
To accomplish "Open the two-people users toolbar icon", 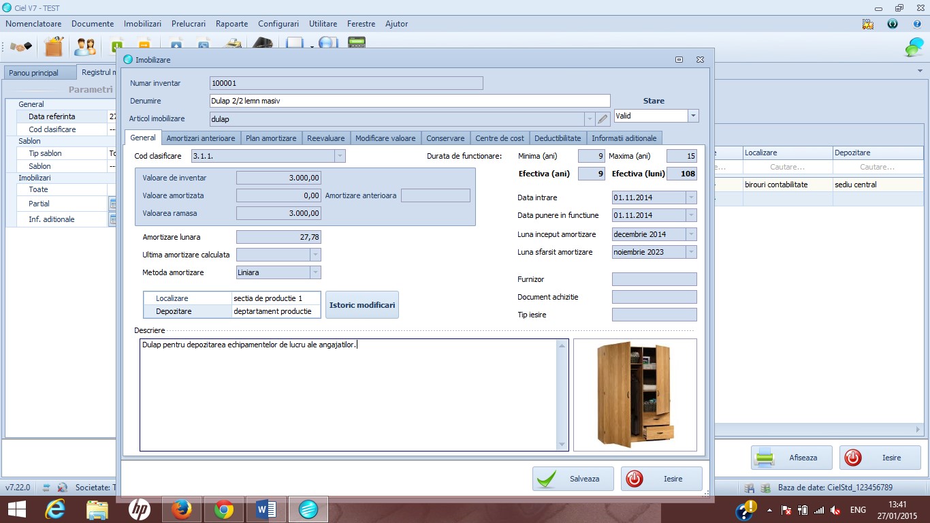I will (x=85, y=47).
